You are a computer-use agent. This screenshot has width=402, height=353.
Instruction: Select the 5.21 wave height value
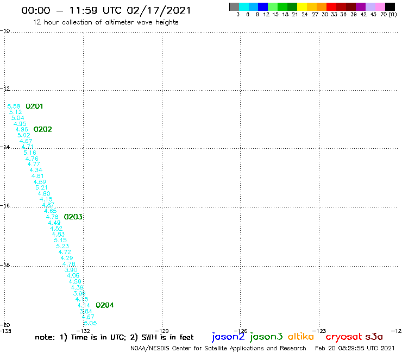click(41, 187)
